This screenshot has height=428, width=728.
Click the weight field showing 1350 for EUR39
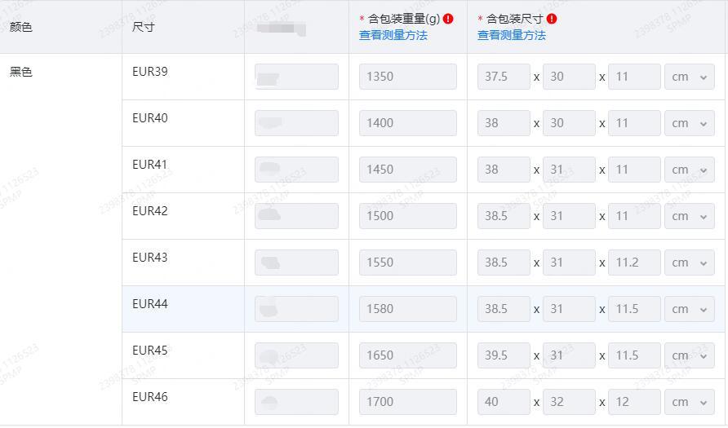coord(407,77)
